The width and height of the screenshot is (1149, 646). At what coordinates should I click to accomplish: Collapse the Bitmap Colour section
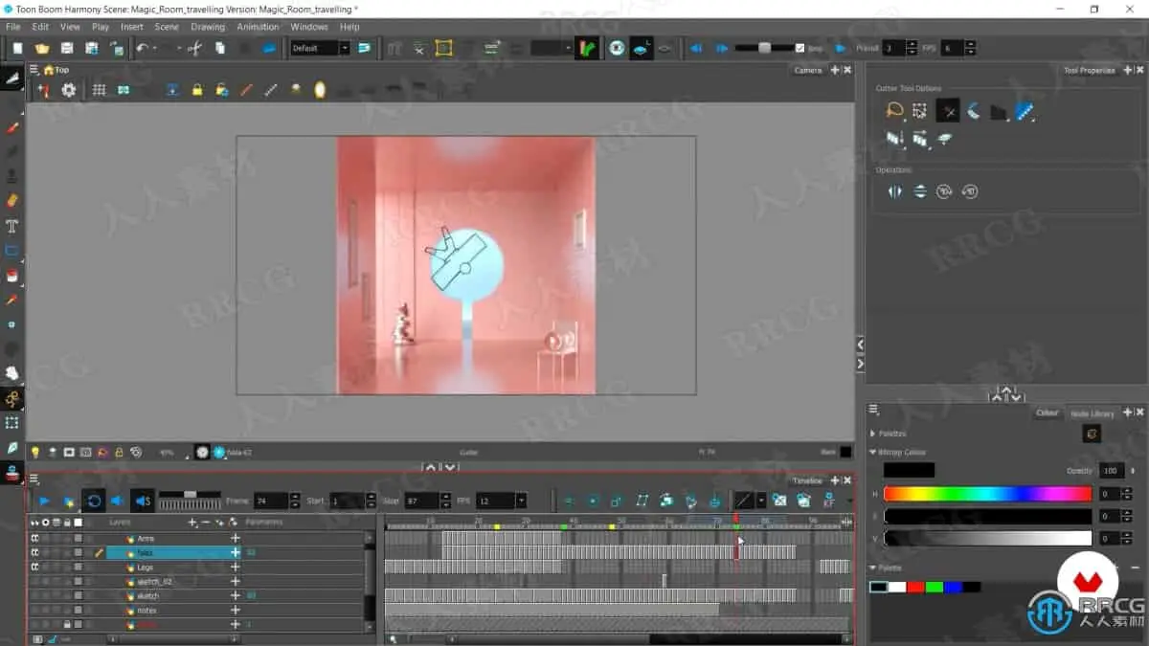(873, 452)
